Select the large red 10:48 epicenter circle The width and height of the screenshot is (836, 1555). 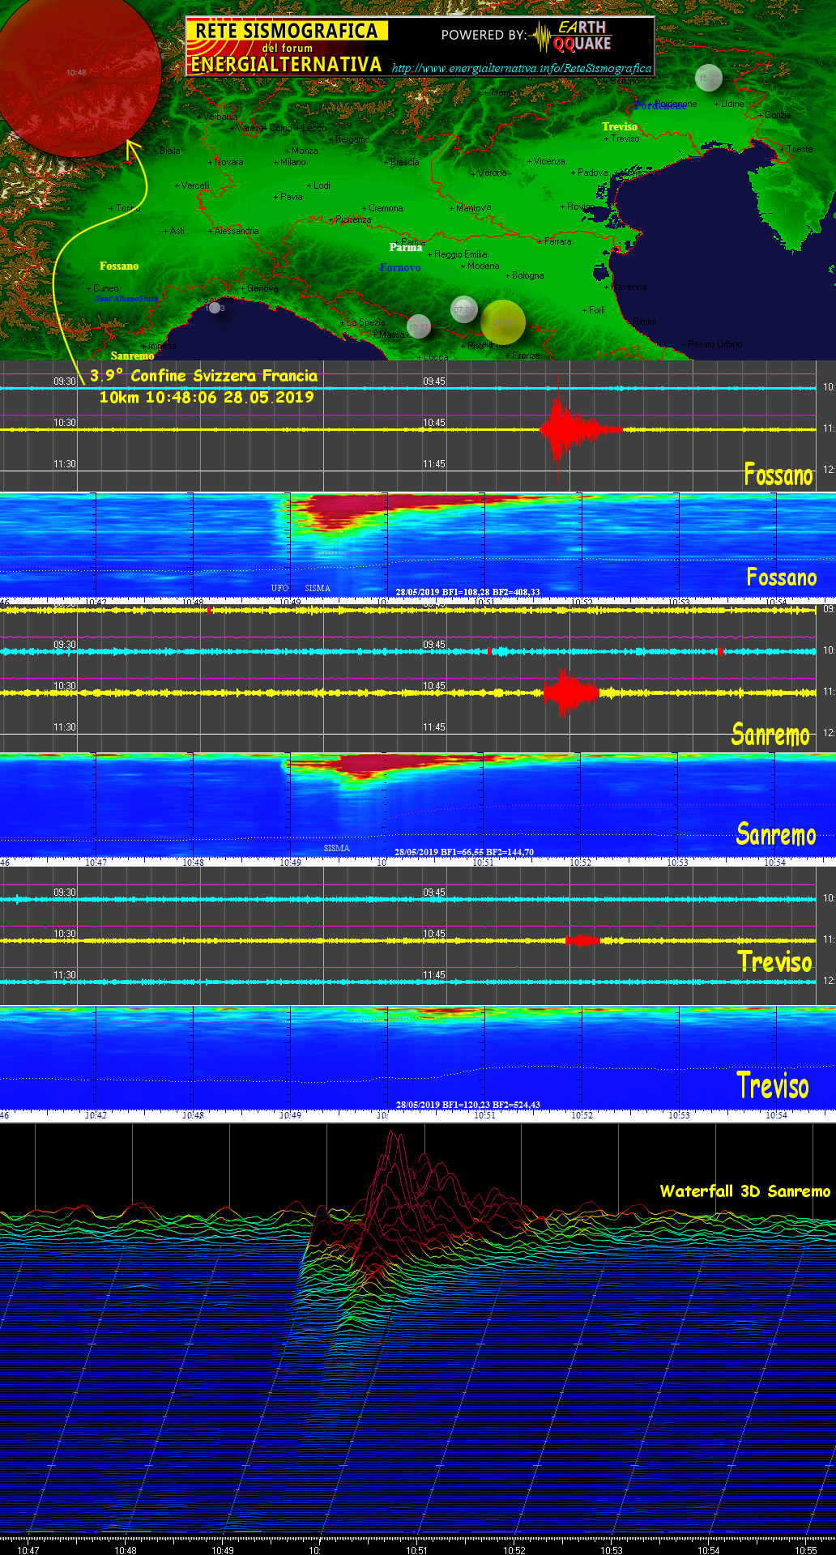click(76, 73)
